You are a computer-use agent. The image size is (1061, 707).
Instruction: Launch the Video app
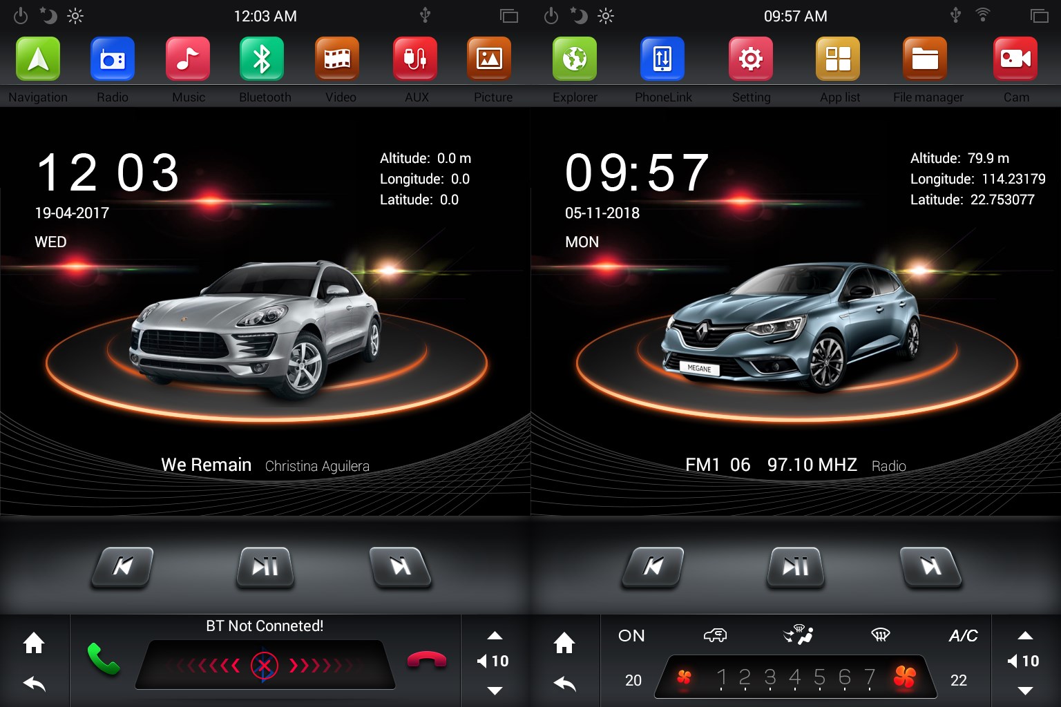click(x=337, y=59)
